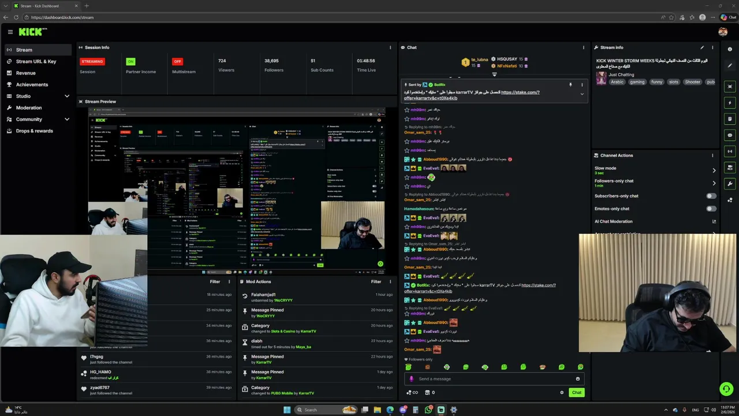Open AI Chat Moderation external link
Screen dimensions: 739x416
[714, 221]
